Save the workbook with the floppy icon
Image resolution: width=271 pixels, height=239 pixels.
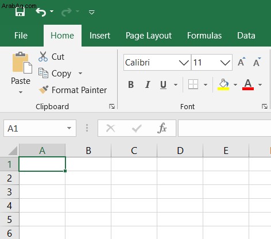[20, 12]
